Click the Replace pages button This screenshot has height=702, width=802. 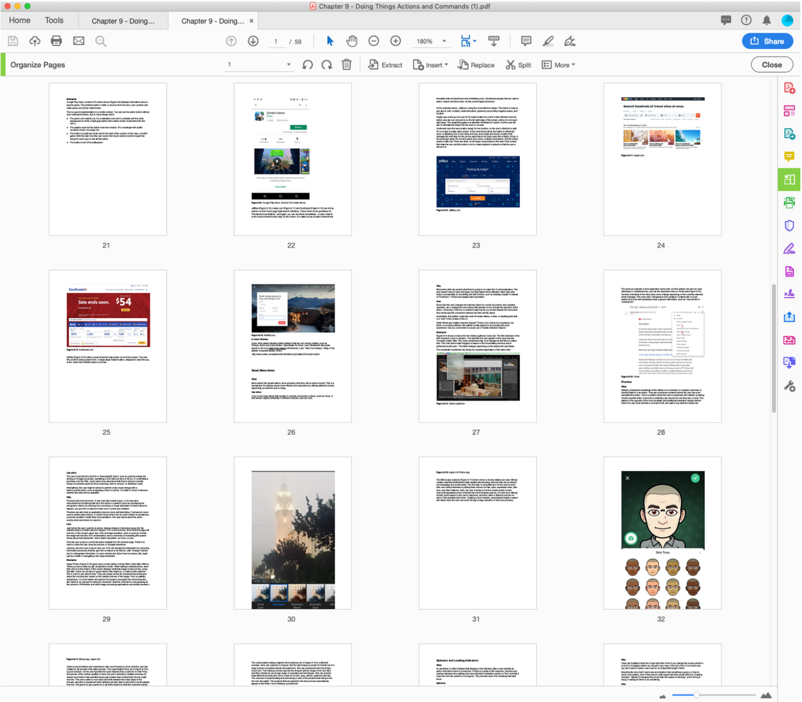pyautogui.click(x=476, y=65)
